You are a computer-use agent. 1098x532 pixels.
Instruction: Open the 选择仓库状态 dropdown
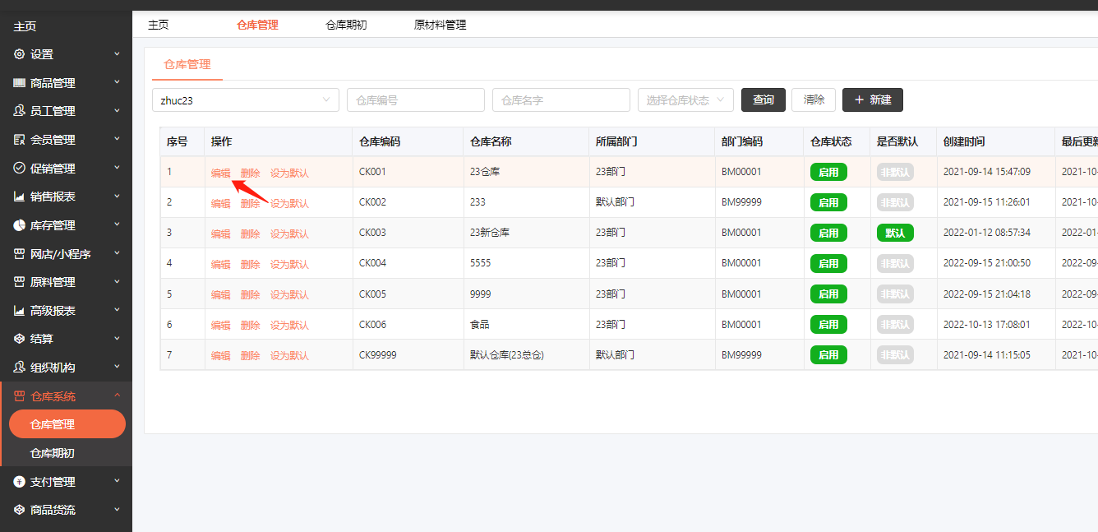(x=685, y=100)
